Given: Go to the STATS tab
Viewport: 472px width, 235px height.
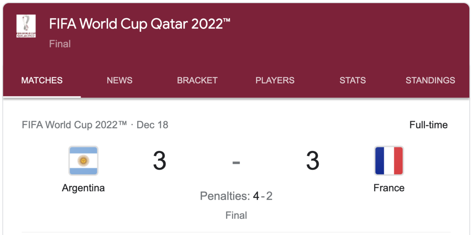Looking at the screenshot, I should pyautogui.click(x=353, y=81).
